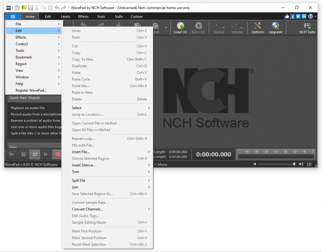Open the Control menu entry
Viewport: 322px width, 252px height.
(33, 44)
